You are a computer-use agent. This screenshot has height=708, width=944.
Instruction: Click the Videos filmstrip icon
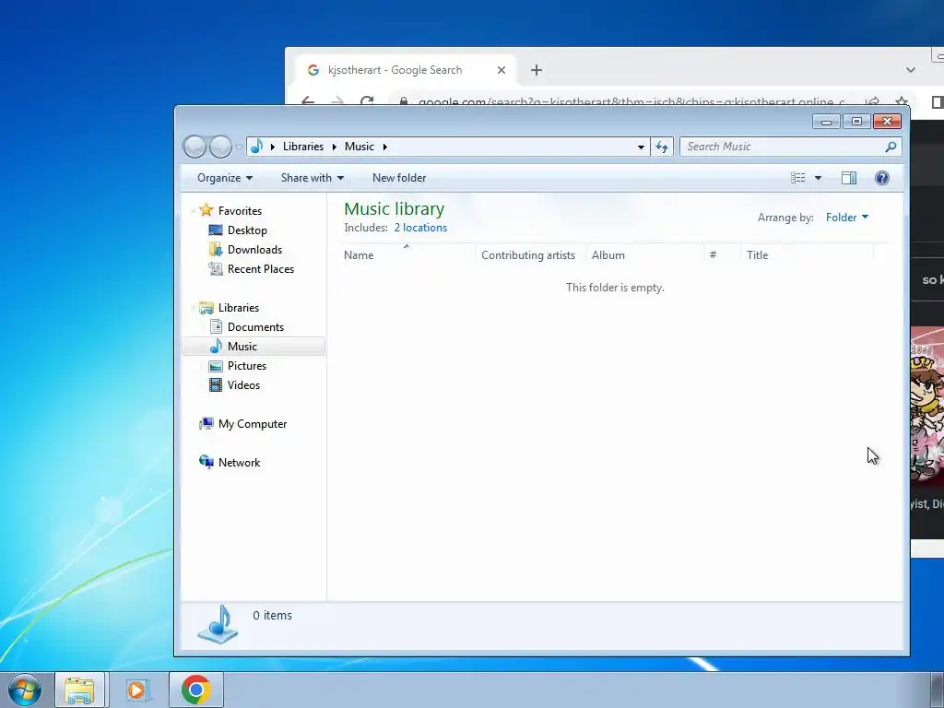216,384
